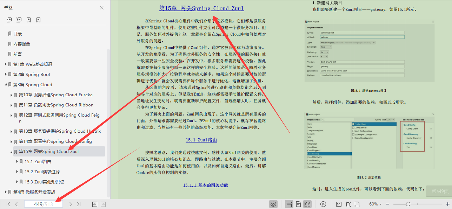Open the 内容提要 bookmark
452x209 pixels.
pyautogui.click(x=22, y=44)
